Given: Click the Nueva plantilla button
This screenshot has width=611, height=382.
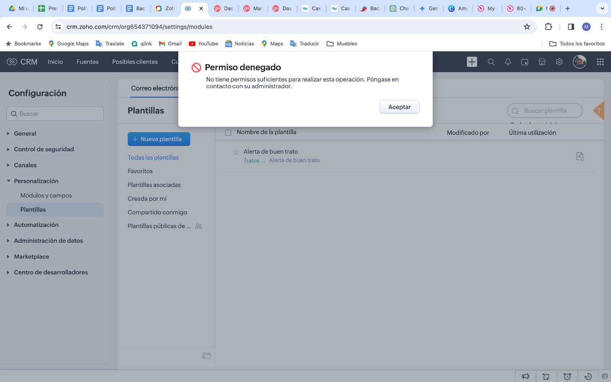Looking at the screenshot, I should click(x=159, y=139).
